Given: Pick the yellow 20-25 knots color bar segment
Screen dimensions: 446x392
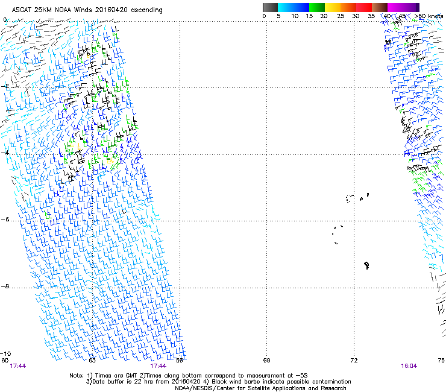Looking at the screenshot, I should 333,7.
